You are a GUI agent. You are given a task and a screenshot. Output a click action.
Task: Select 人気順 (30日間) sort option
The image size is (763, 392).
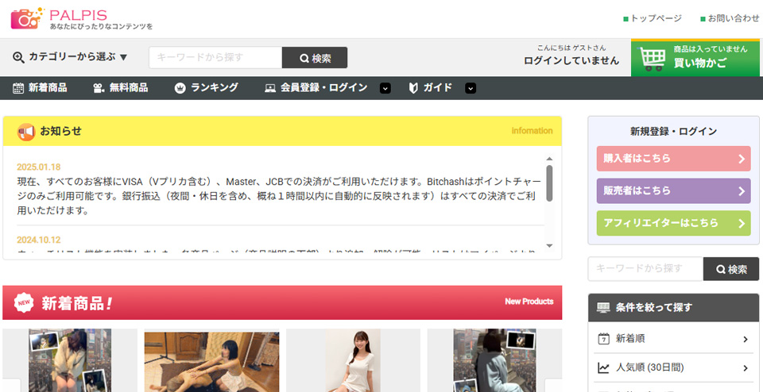pos(673,367)
